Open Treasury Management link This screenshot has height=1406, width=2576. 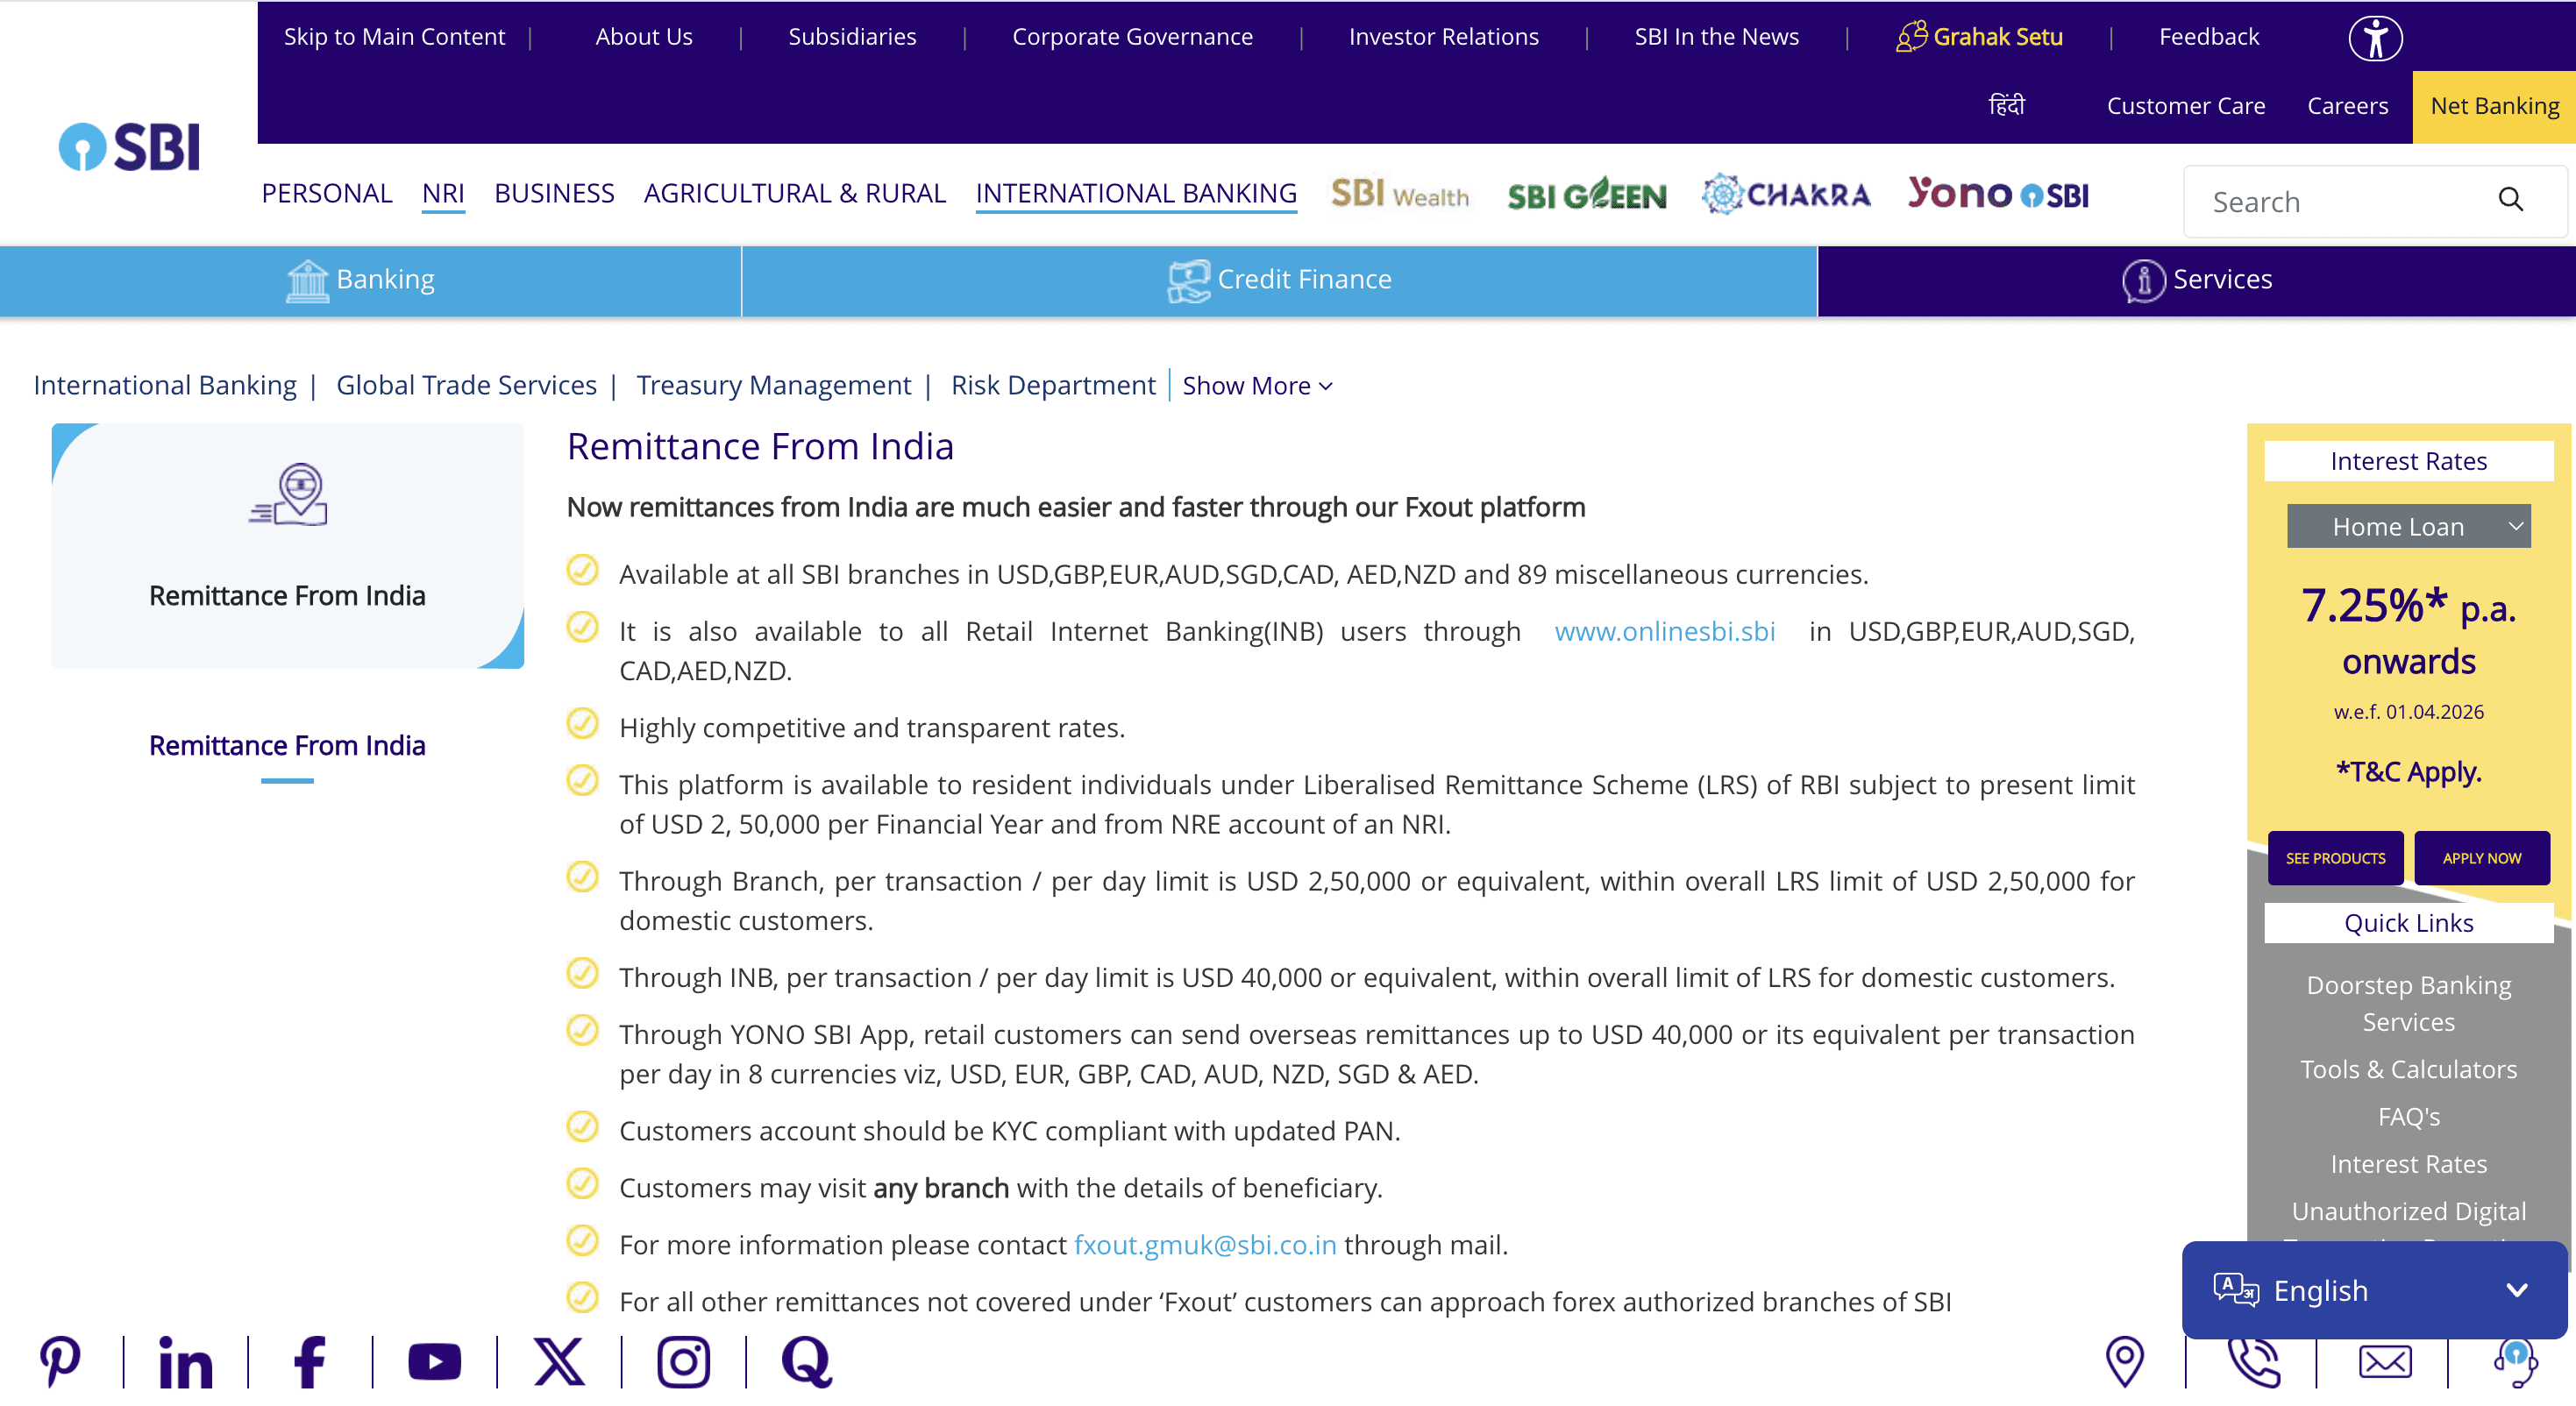coord(773,385)
